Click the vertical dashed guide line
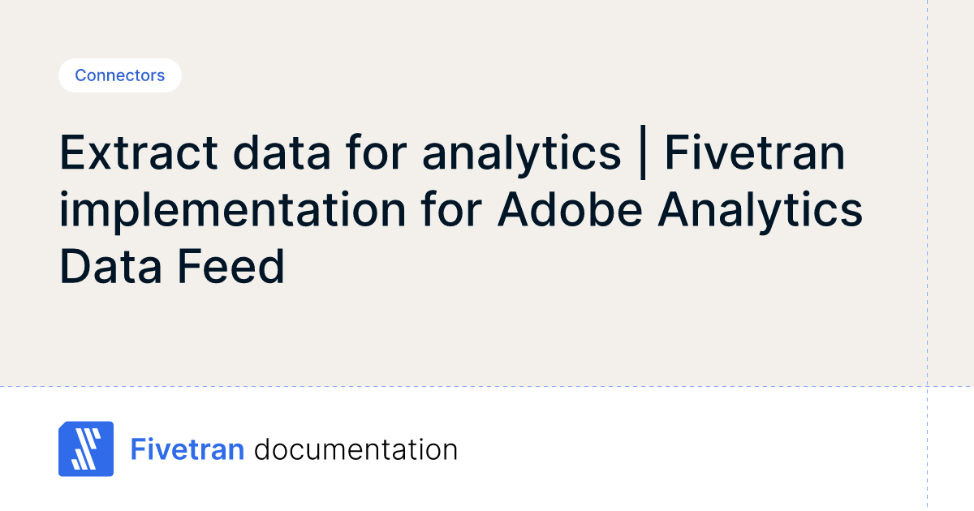This screenshot has height=511, width=974. 927,243
